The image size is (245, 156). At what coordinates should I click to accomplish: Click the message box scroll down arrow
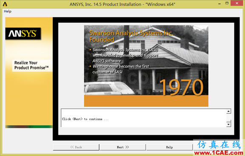click(x=228, y=124)
